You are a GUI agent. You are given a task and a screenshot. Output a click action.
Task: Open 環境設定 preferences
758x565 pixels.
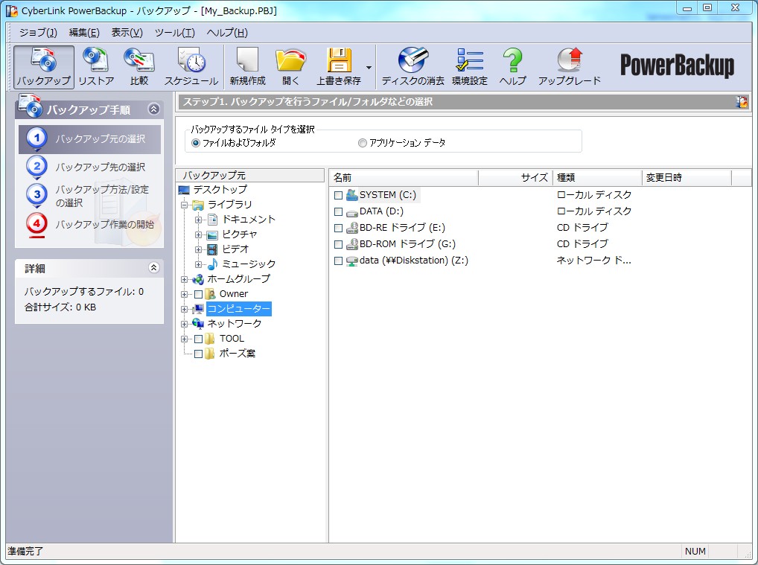click(x=469, y=67)
